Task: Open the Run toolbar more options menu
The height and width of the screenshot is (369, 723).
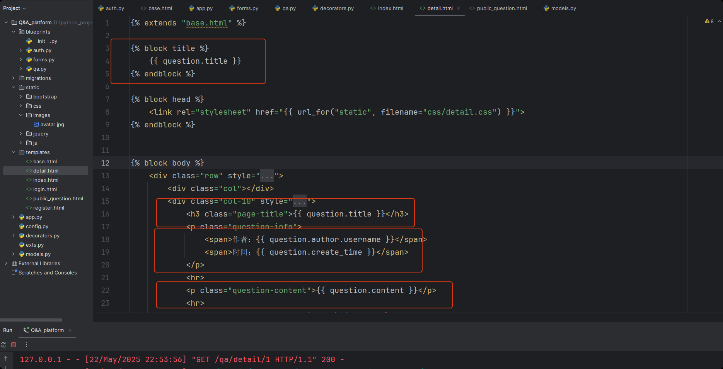Action: point(26,345)
